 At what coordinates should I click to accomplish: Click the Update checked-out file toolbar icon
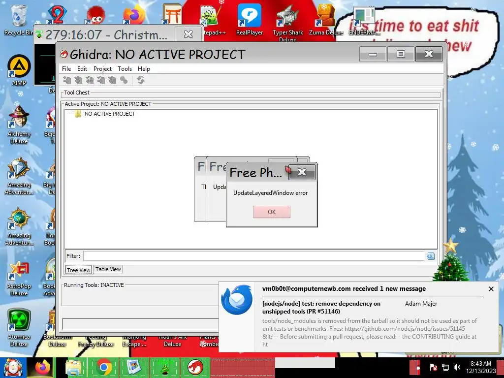tap(90, 80)
